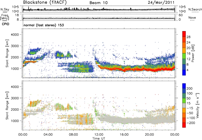Click the "Blackstone (fitACF)" title text
This screenshot has height=140, width=202.
click(x=45, y=3)
